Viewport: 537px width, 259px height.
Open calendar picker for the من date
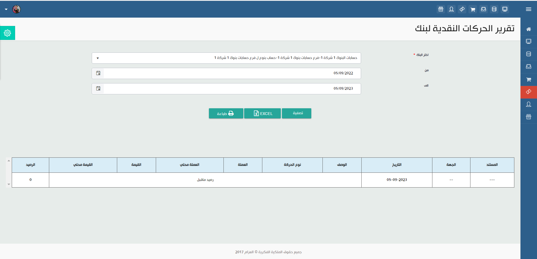coord(98,73)
